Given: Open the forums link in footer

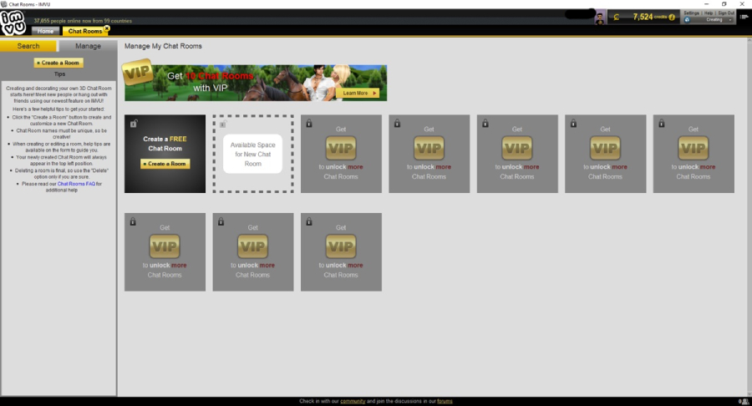Looking at the screenshot, I should 445,401.
